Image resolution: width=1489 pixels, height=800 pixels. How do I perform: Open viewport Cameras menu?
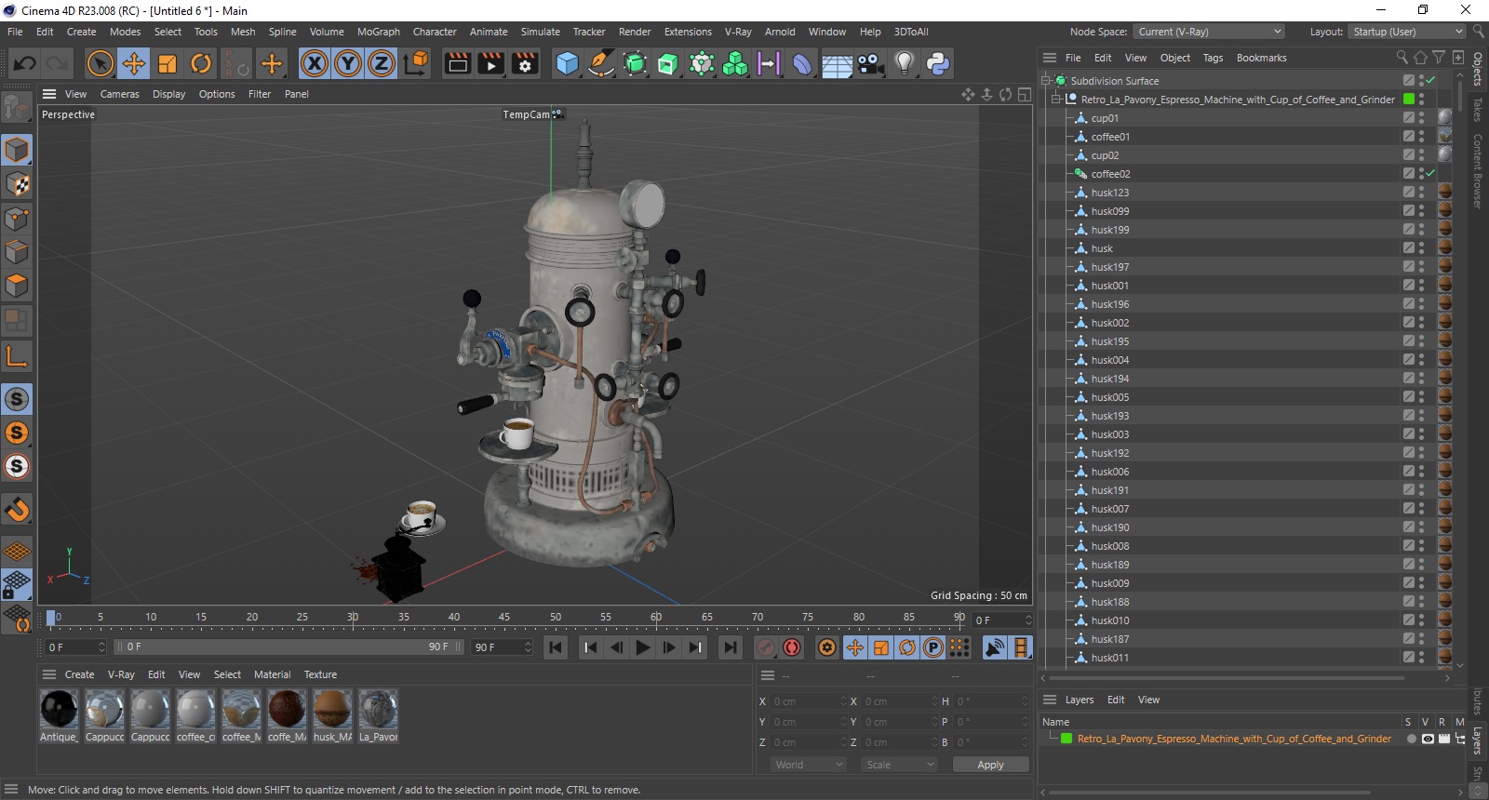(x=119, y=94)
